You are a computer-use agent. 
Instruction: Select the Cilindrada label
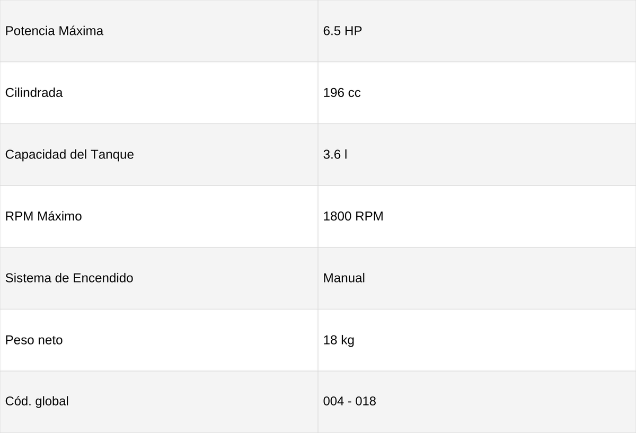click(x=34, y=93)
